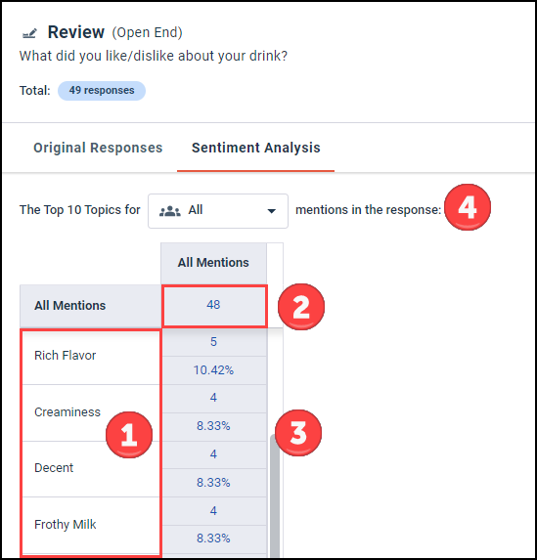The image size is (537, 560).
Task: Select the Rich Flavor topic row
Action: [91, 357]
